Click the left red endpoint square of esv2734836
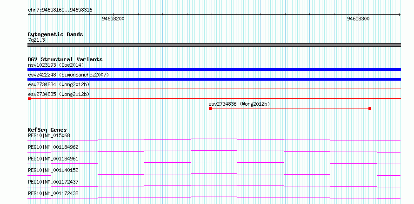414x204 pixels. (x=210, y=108)
